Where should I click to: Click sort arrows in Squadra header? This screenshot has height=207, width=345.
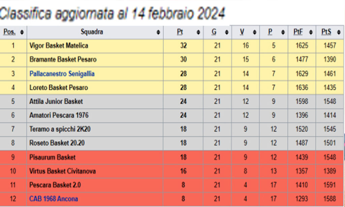158,32
